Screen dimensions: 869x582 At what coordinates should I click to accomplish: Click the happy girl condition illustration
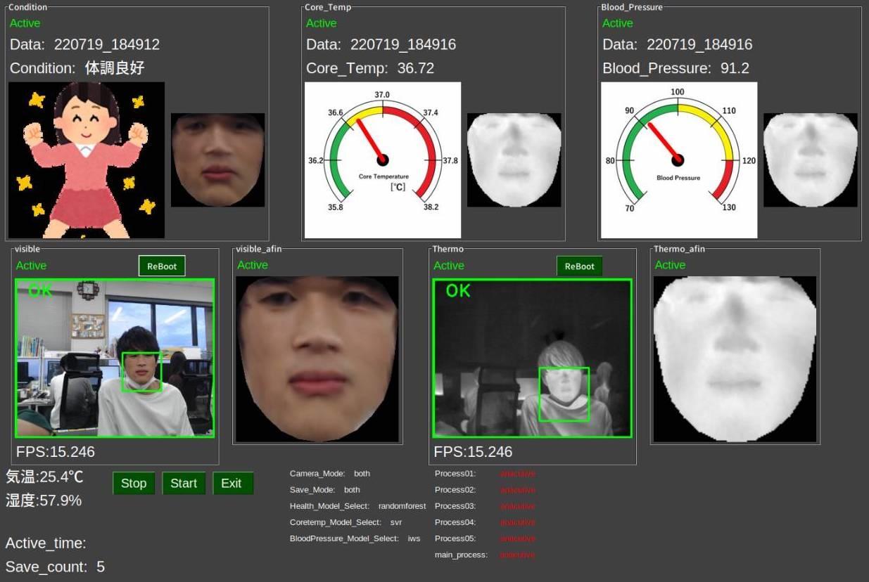pos(86,160)
